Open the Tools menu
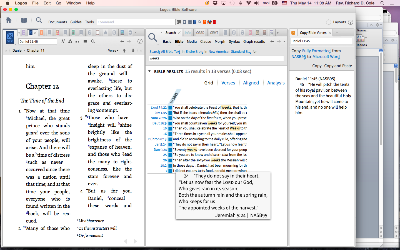This screenshot has width=400, height=250. (89, 22)
